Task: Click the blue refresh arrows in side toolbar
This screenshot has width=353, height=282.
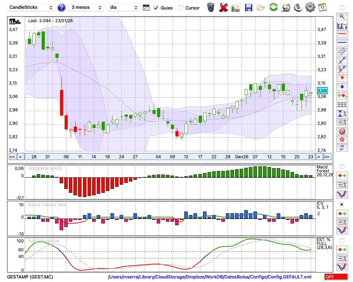Action: click(342, 148)
